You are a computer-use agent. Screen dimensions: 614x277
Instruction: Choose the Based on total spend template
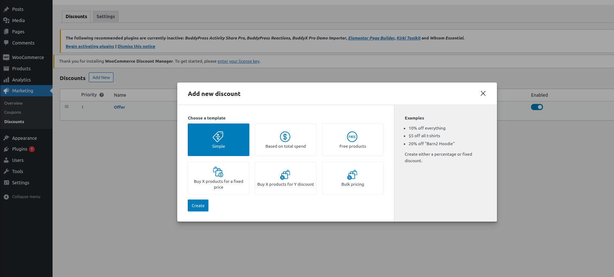[x=285, y=140]
